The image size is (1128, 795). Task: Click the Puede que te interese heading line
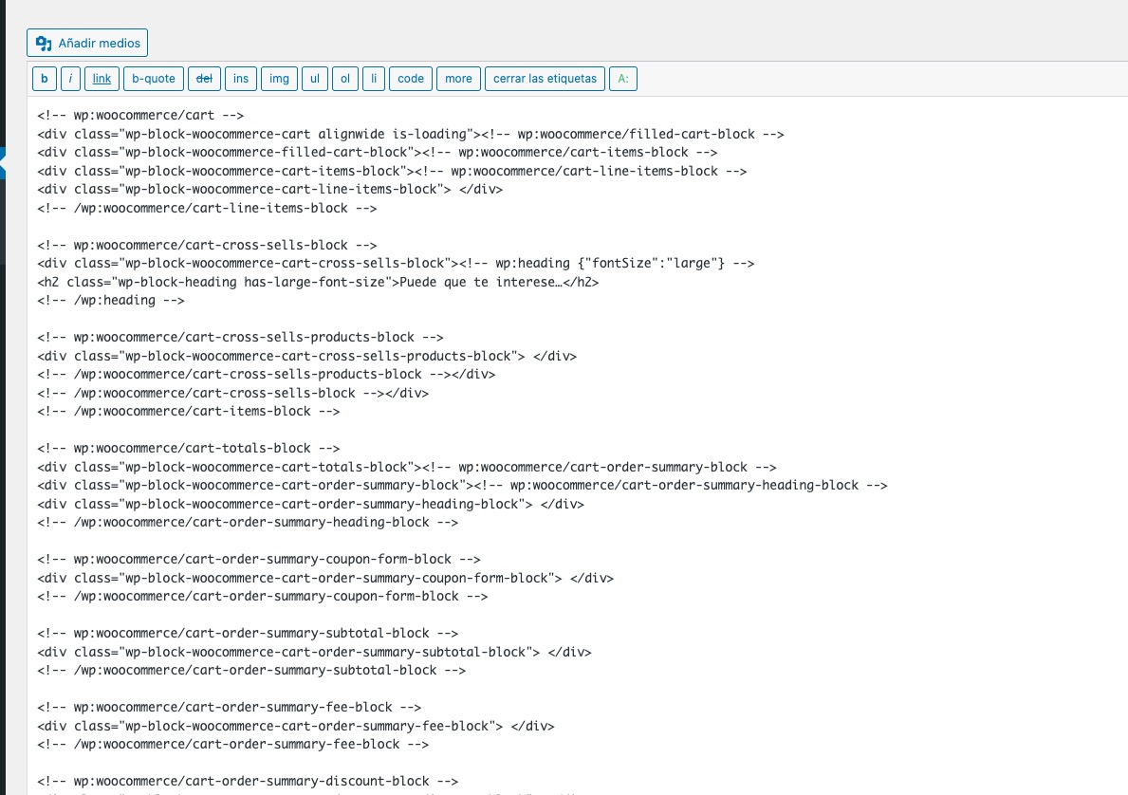click(x=318, y=282)
